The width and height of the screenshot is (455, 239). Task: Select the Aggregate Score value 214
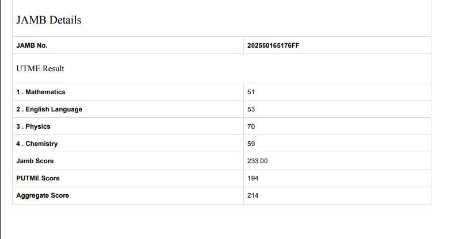[253, 195]
